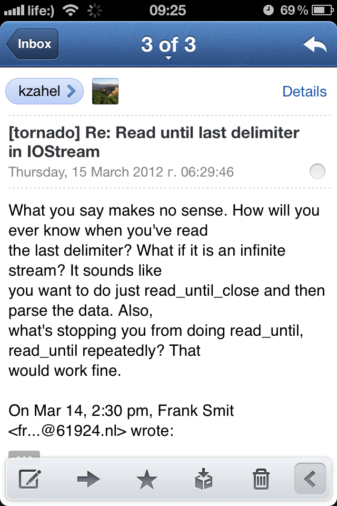The width and height of the screenshot is (337, 506).
Task: Star this email with the star icon
Action: 147,479
